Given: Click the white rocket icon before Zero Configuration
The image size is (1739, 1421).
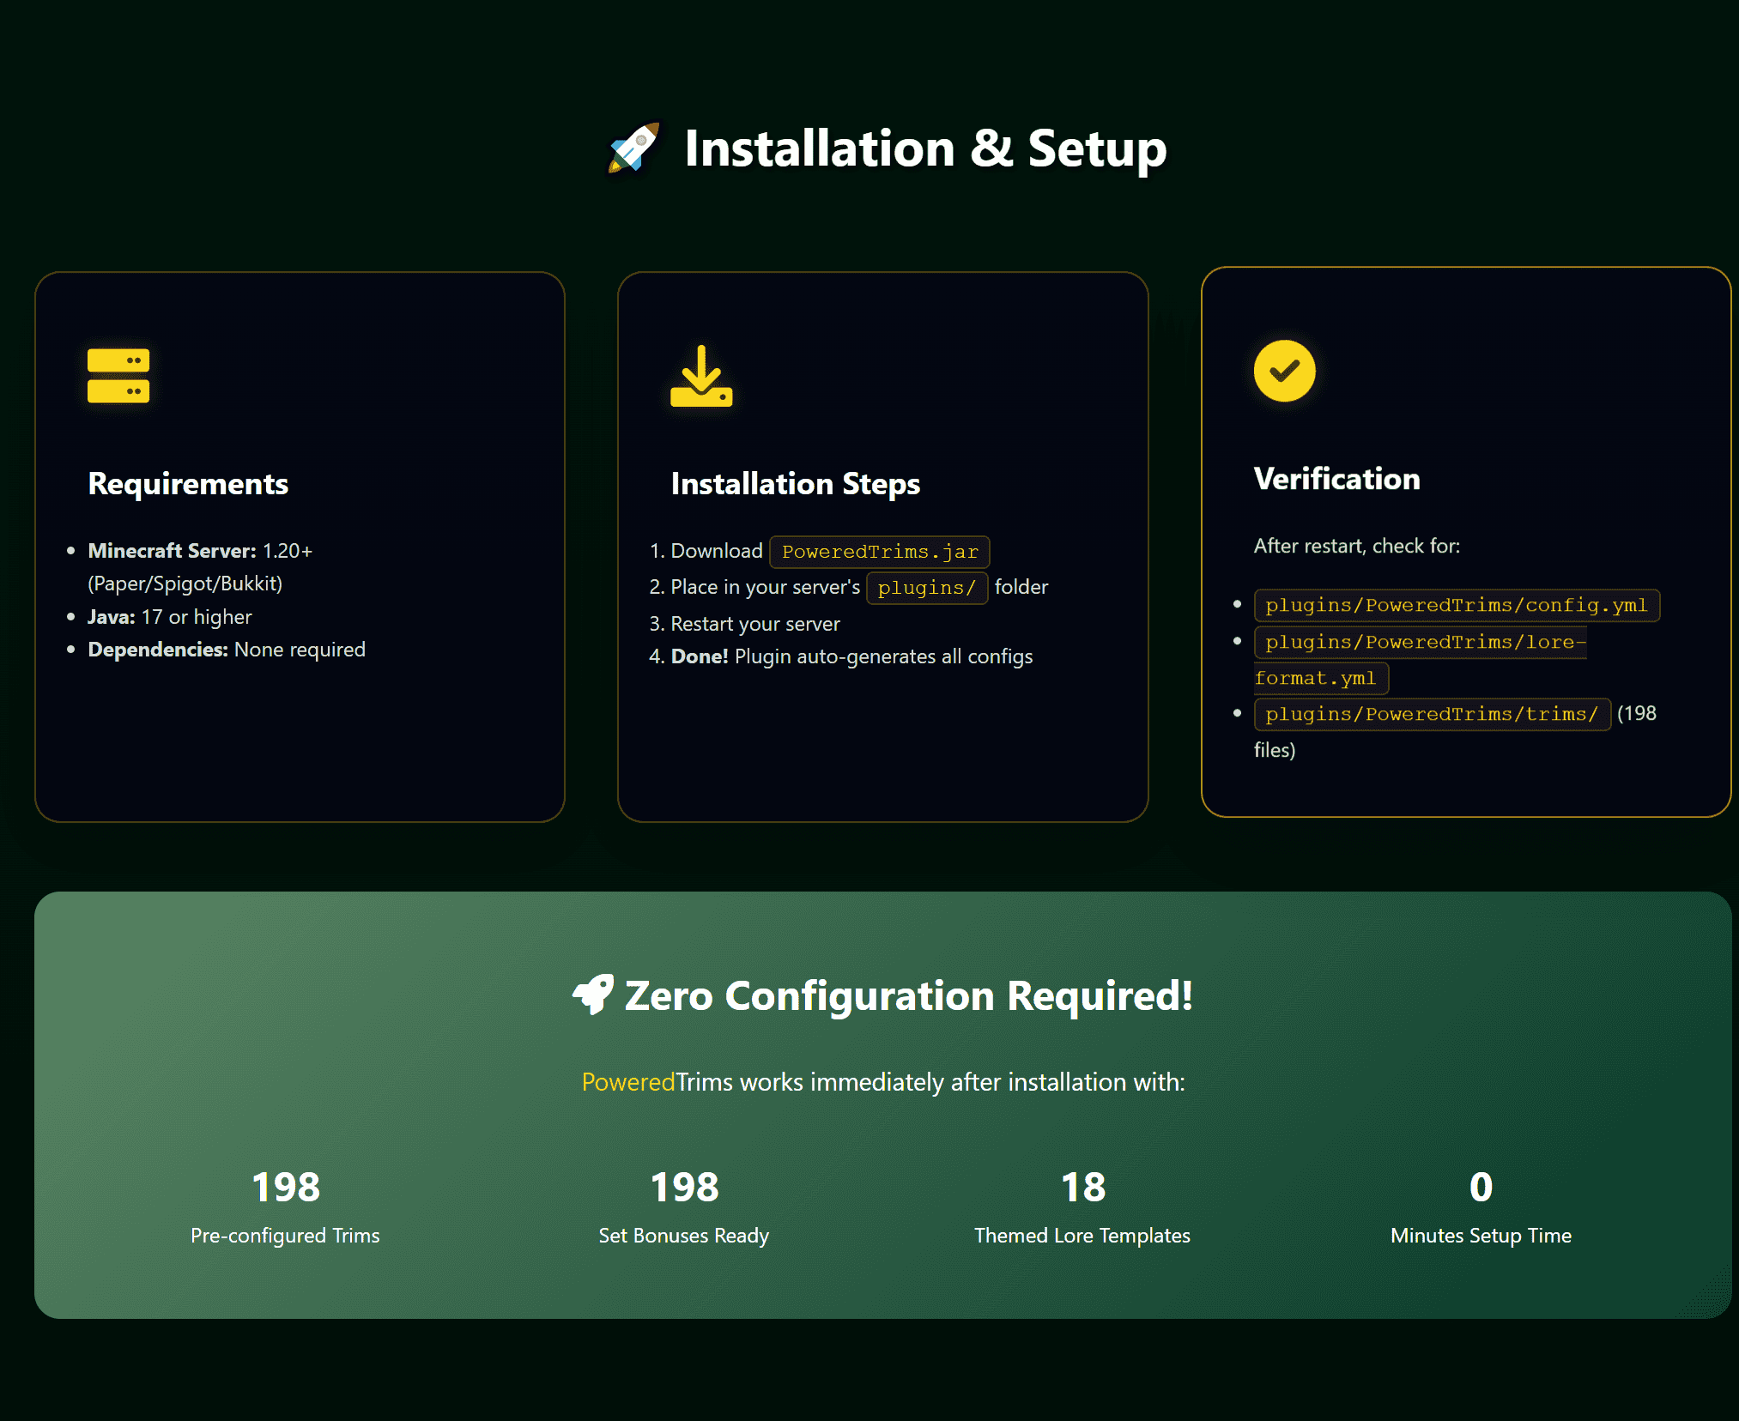Looking at the screenshot, I should coord(593,995).
